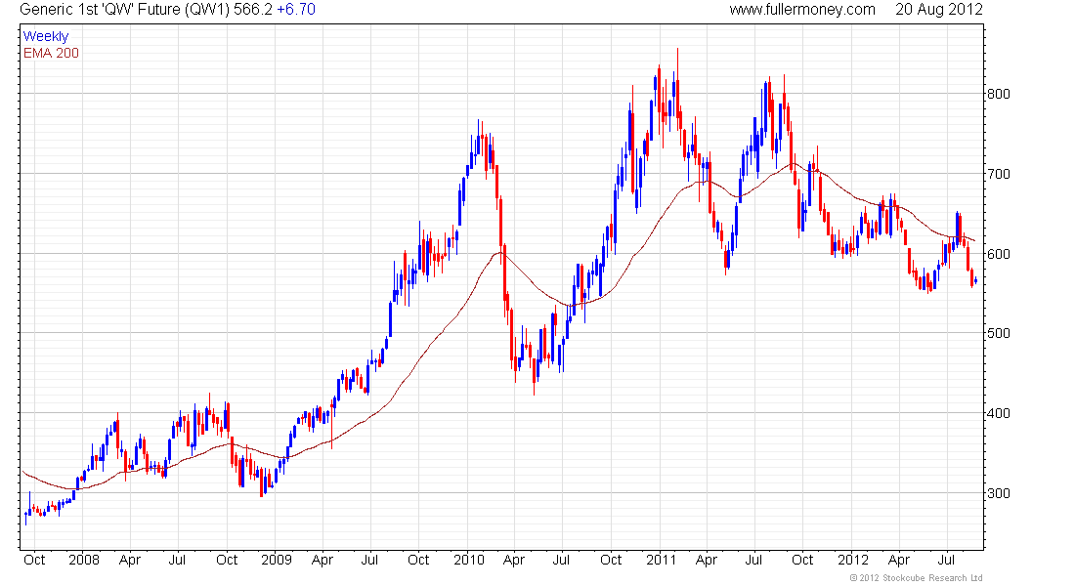
Task: Click the 600 price axis label
Action: (x=998, y=254)
